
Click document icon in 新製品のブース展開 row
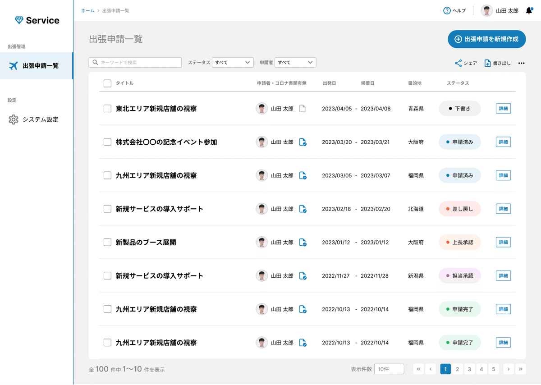coord(303,242)
